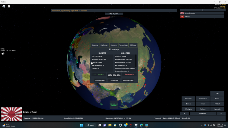The image size is (228, 128).
Task: Click the Expenses list scrollbar
Action: (136, 61)
